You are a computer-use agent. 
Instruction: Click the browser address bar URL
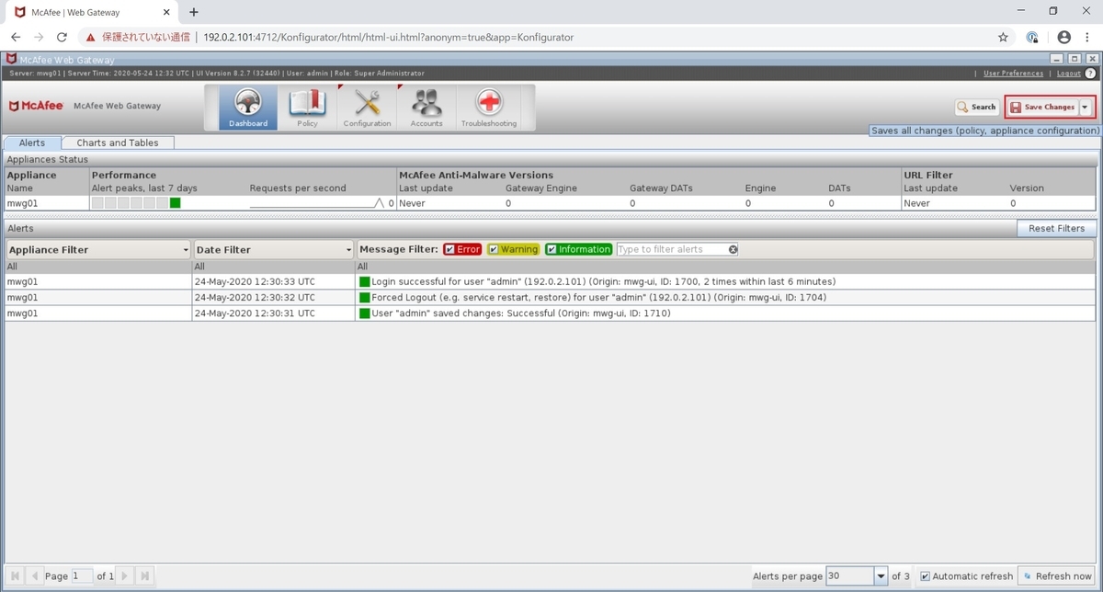(389, 38)
